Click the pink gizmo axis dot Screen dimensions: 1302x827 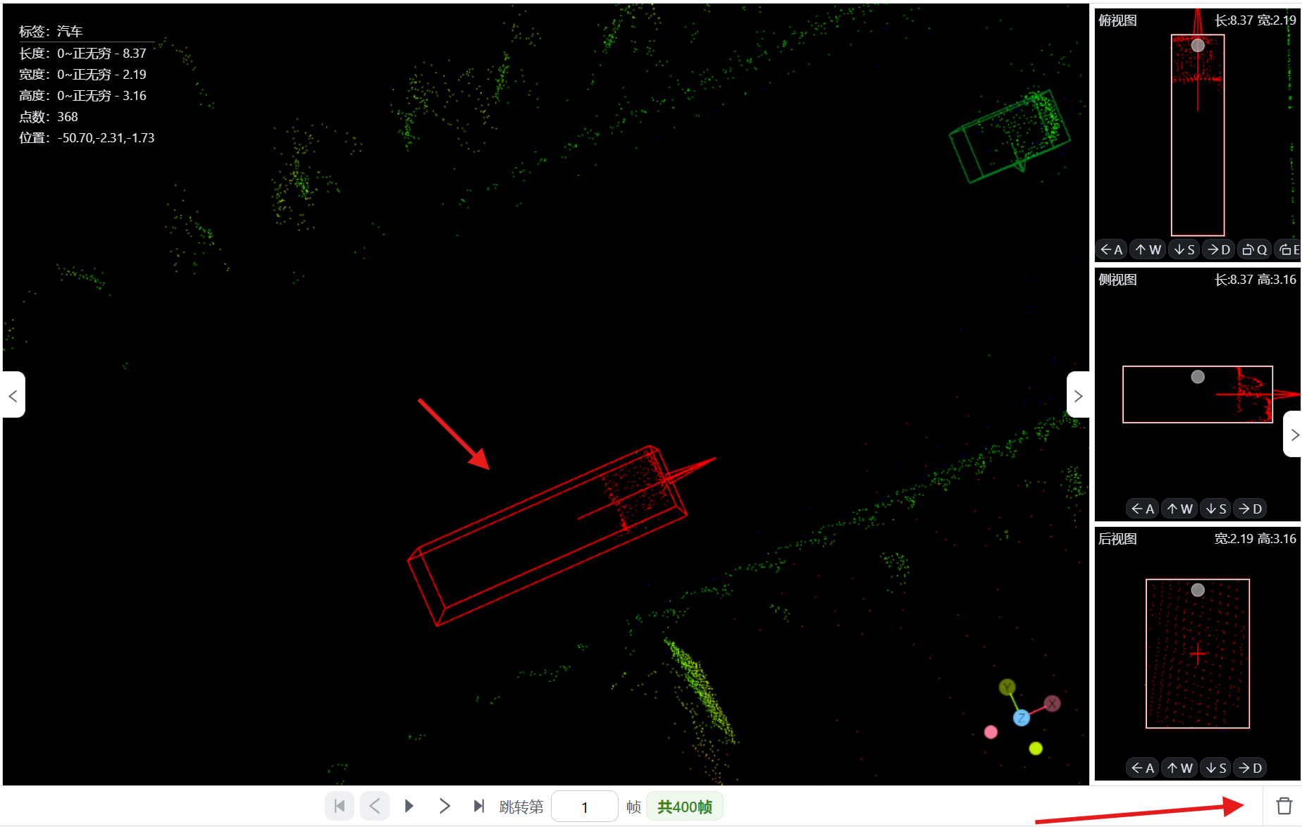(991, 732)
